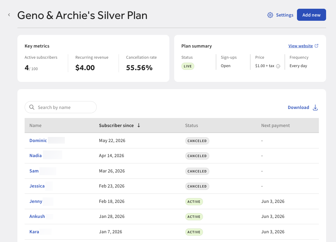Image resolution: width=336 pixels, height=242 pixels.
Task: Open subscriber Ankush's profile
Action: (x=37, y=216)
